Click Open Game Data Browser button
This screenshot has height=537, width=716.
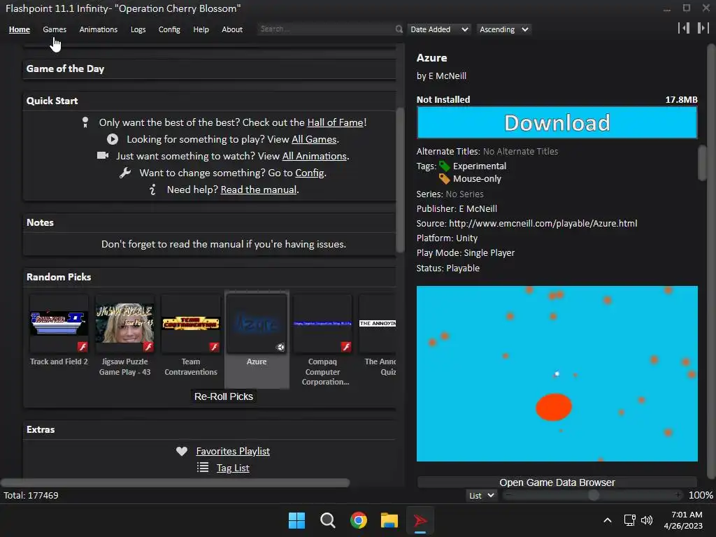[557, 482]
